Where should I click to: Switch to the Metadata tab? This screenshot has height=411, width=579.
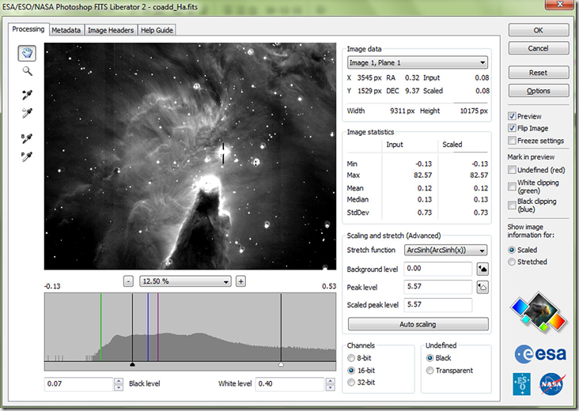(66, 30)
